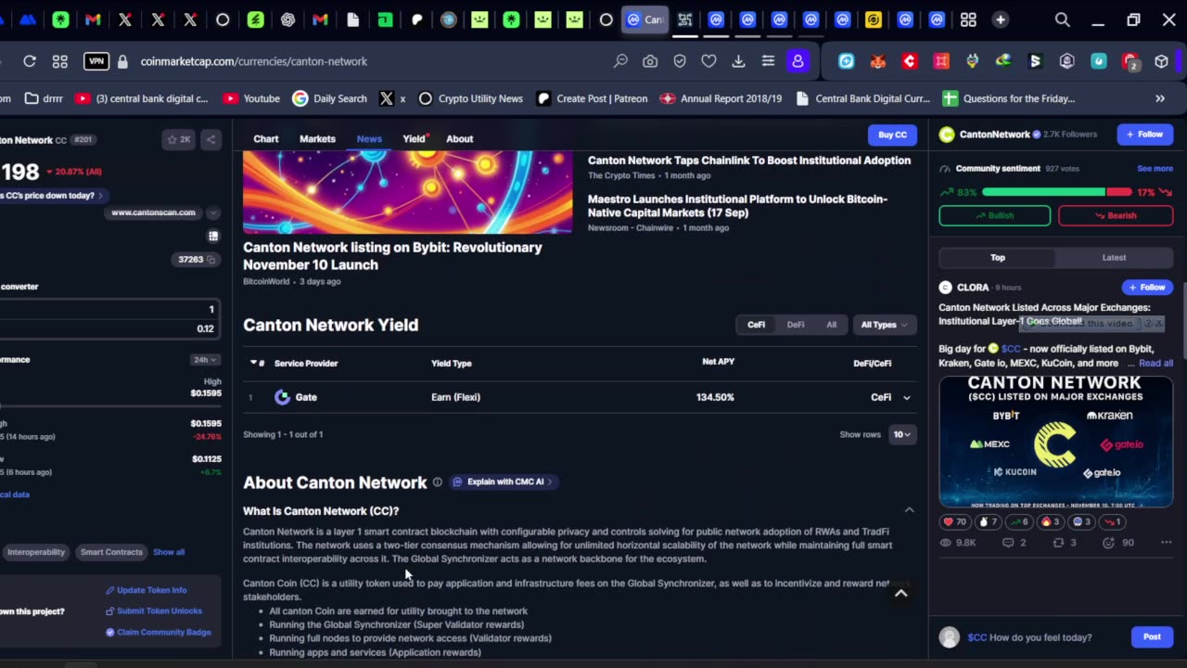
Task: Reload the page with the refresh icon
Action: 30,61
